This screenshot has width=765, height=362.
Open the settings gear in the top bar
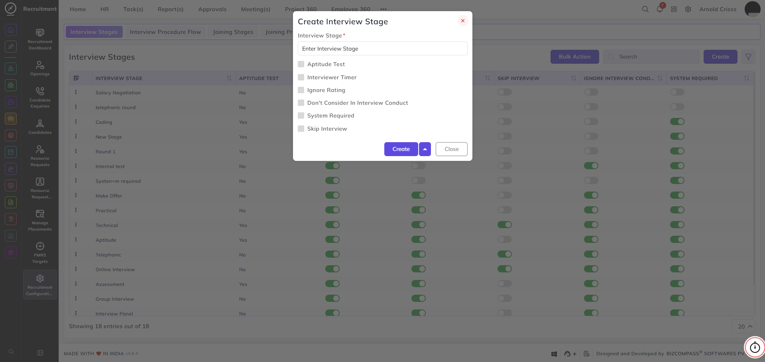click(x=688, y=9)
